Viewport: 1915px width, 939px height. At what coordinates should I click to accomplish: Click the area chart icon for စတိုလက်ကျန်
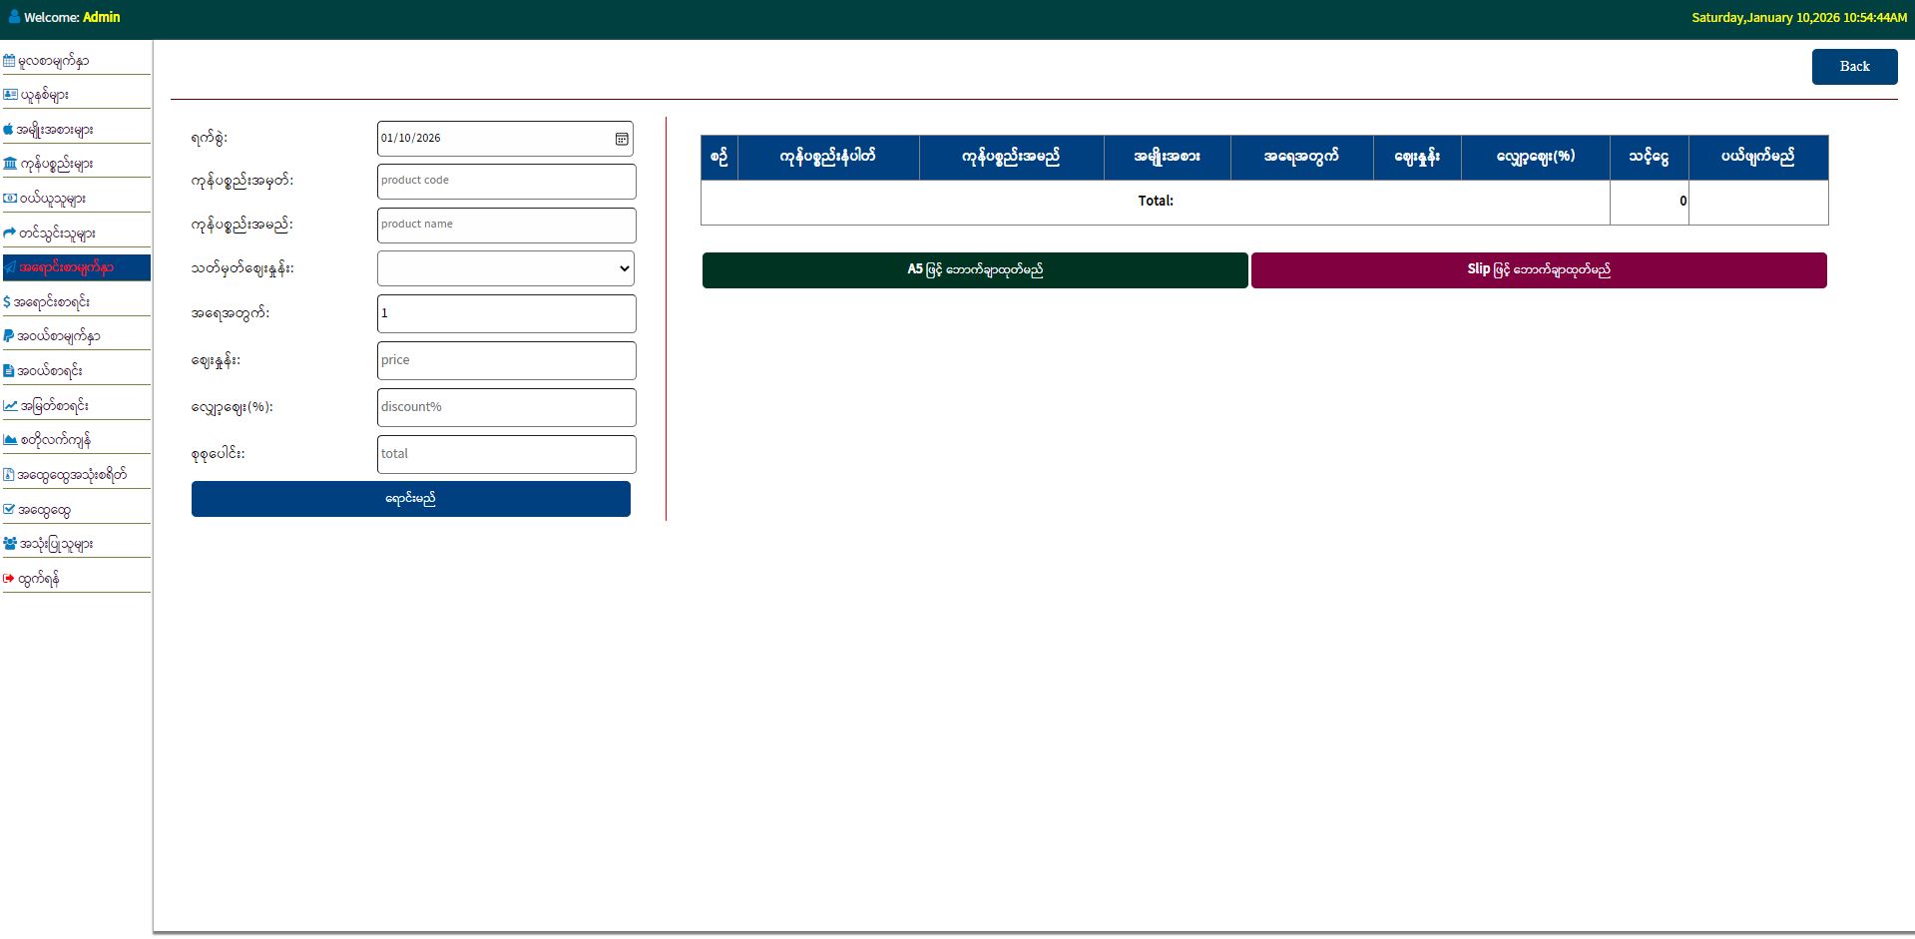pyautogui.click(x=10, y=439)
